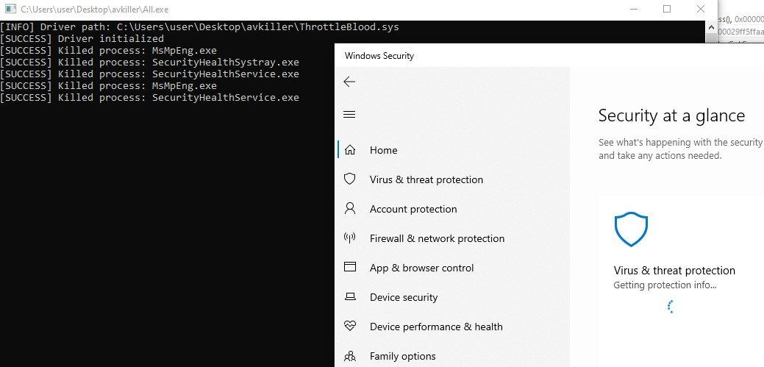The height and width of the screenshot is (367, 764).
Task: Select Account protection in sidebar
Action: coord(413,209)
